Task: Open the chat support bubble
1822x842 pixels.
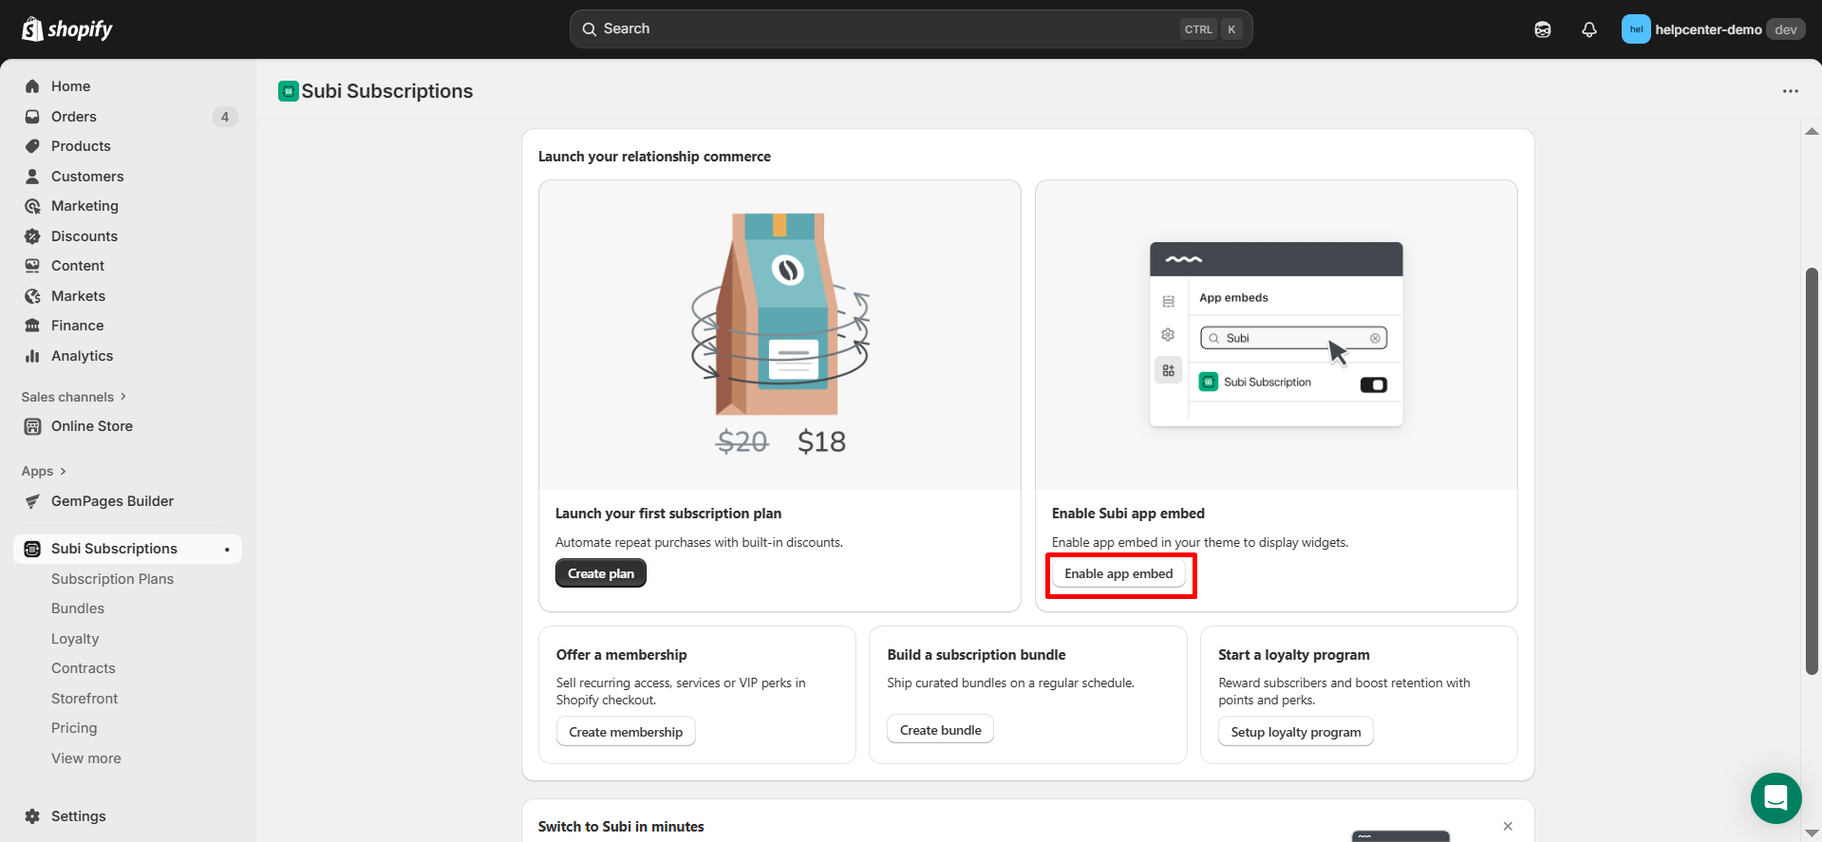Action: point(1775,797)
